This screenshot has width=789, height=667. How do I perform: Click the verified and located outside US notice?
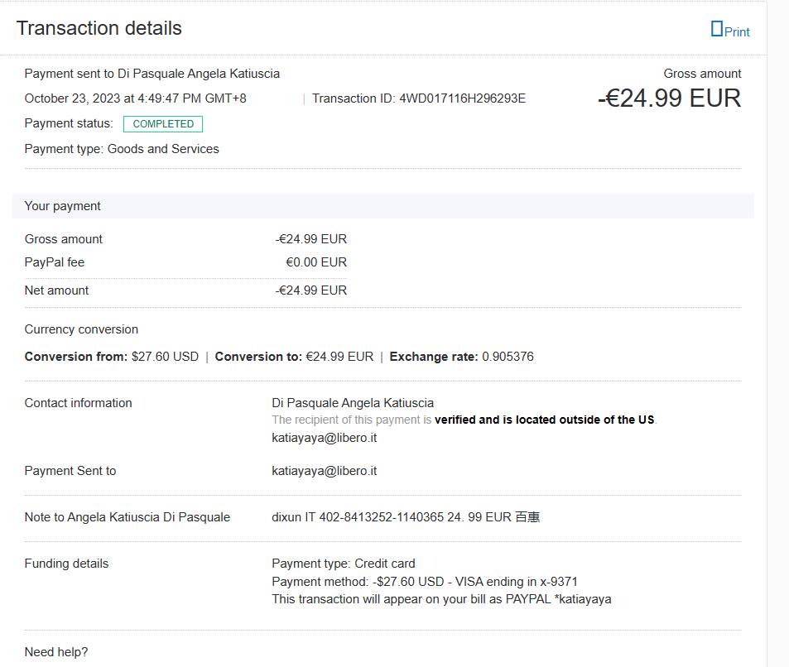(x=544, y=420)
